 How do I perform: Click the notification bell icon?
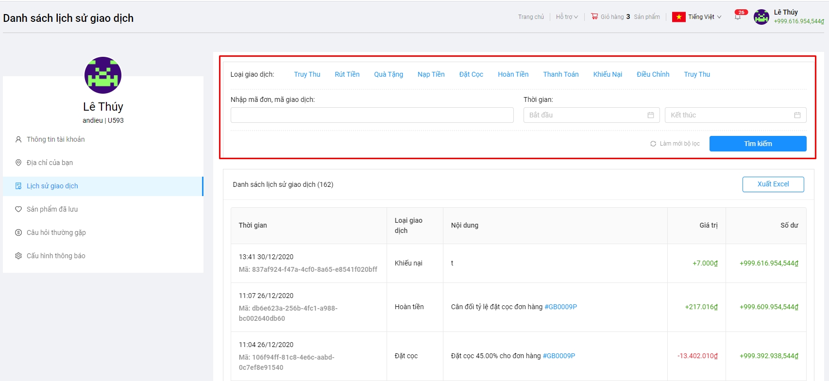(738, 17)
